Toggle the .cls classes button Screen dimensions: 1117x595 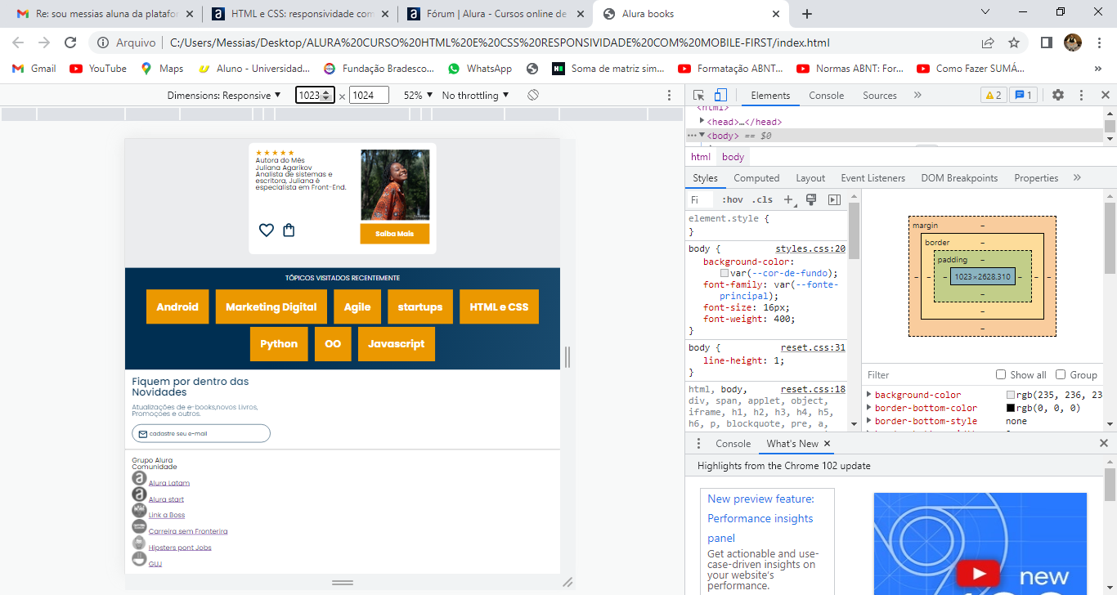coord(763,199)
